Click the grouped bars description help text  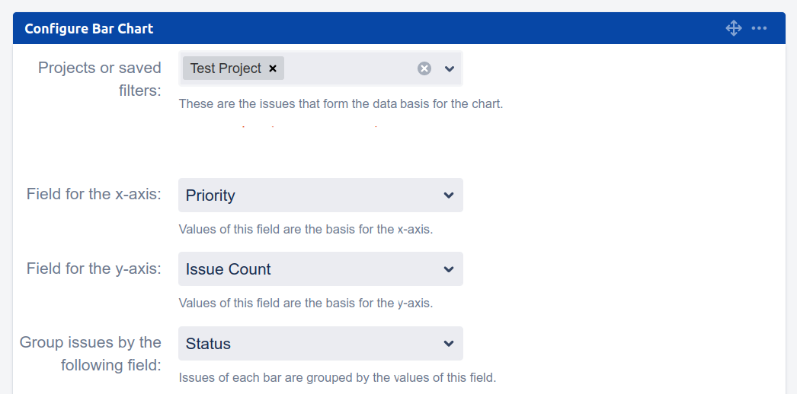(x=337, y=377)
